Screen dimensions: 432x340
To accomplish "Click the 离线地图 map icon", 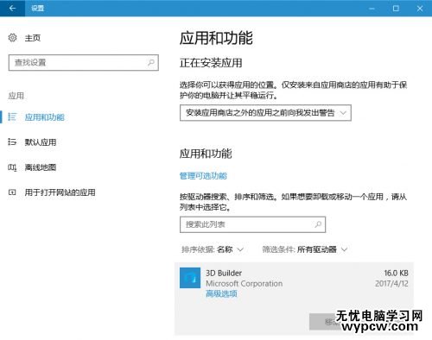I will pos(12,167).
